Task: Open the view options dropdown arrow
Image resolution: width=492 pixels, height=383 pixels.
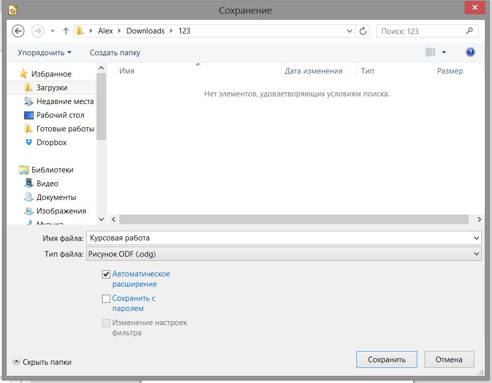Action: [x=444, y=52]
